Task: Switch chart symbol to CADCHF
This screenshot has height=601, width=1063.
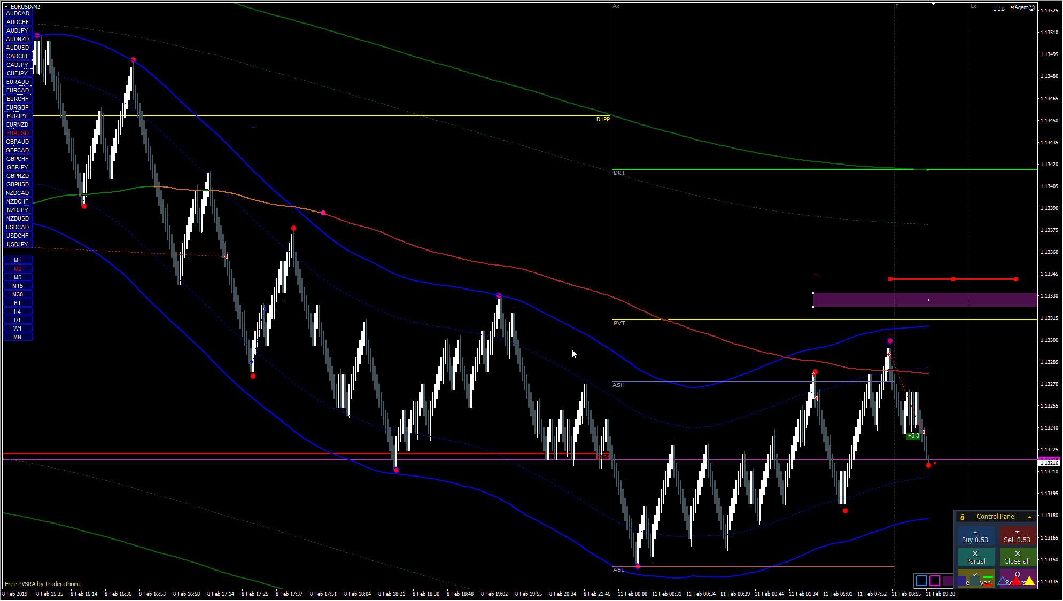Action: coord(18,56)
